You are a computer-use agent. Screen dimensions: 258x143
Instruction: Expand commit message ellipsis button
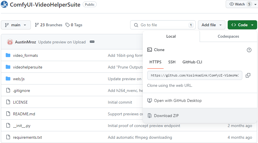tap(92, 42)
